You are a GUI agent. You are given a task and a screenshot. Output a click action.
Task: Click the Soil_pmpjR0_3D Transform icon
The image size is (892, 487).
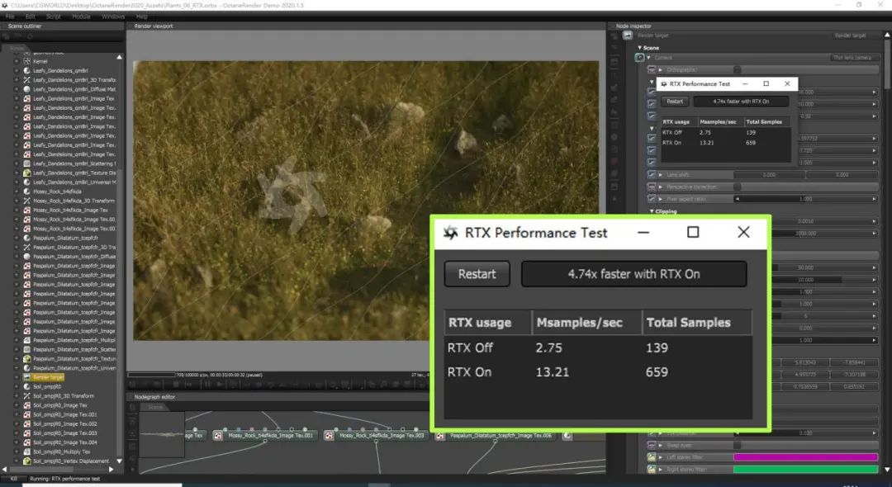(x=26, y=396)
